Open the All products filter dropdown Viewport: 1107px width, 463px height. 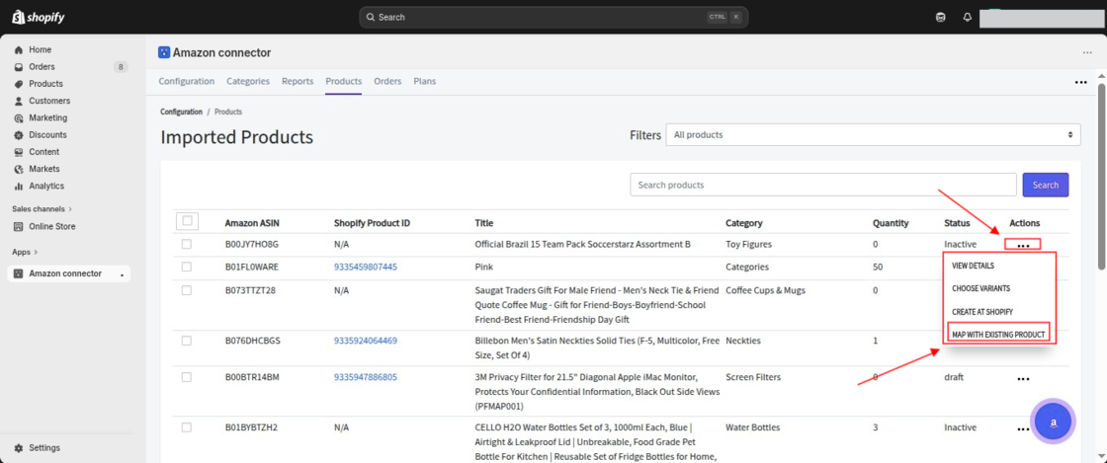click(874, 134)
